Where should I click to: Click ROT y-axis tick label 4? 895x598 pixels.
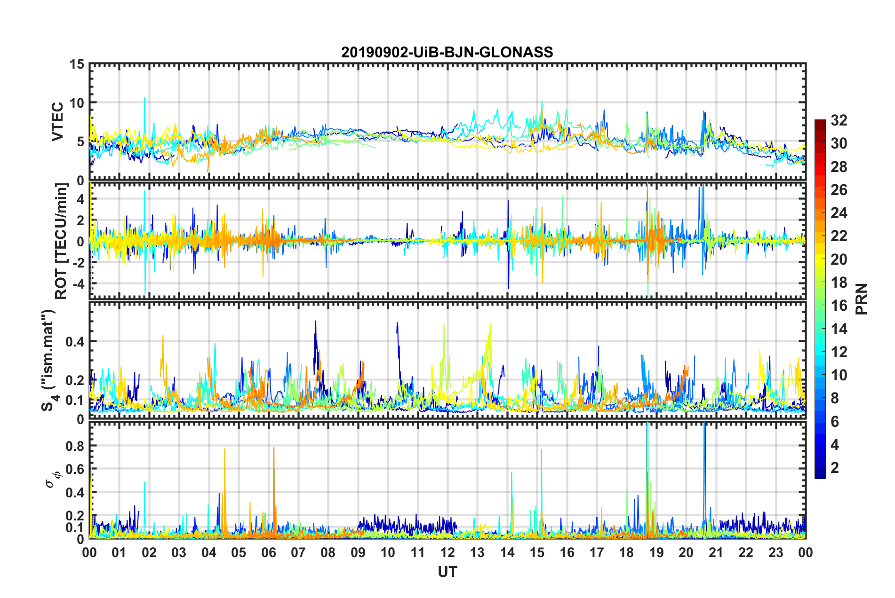(x=80, y=199)
